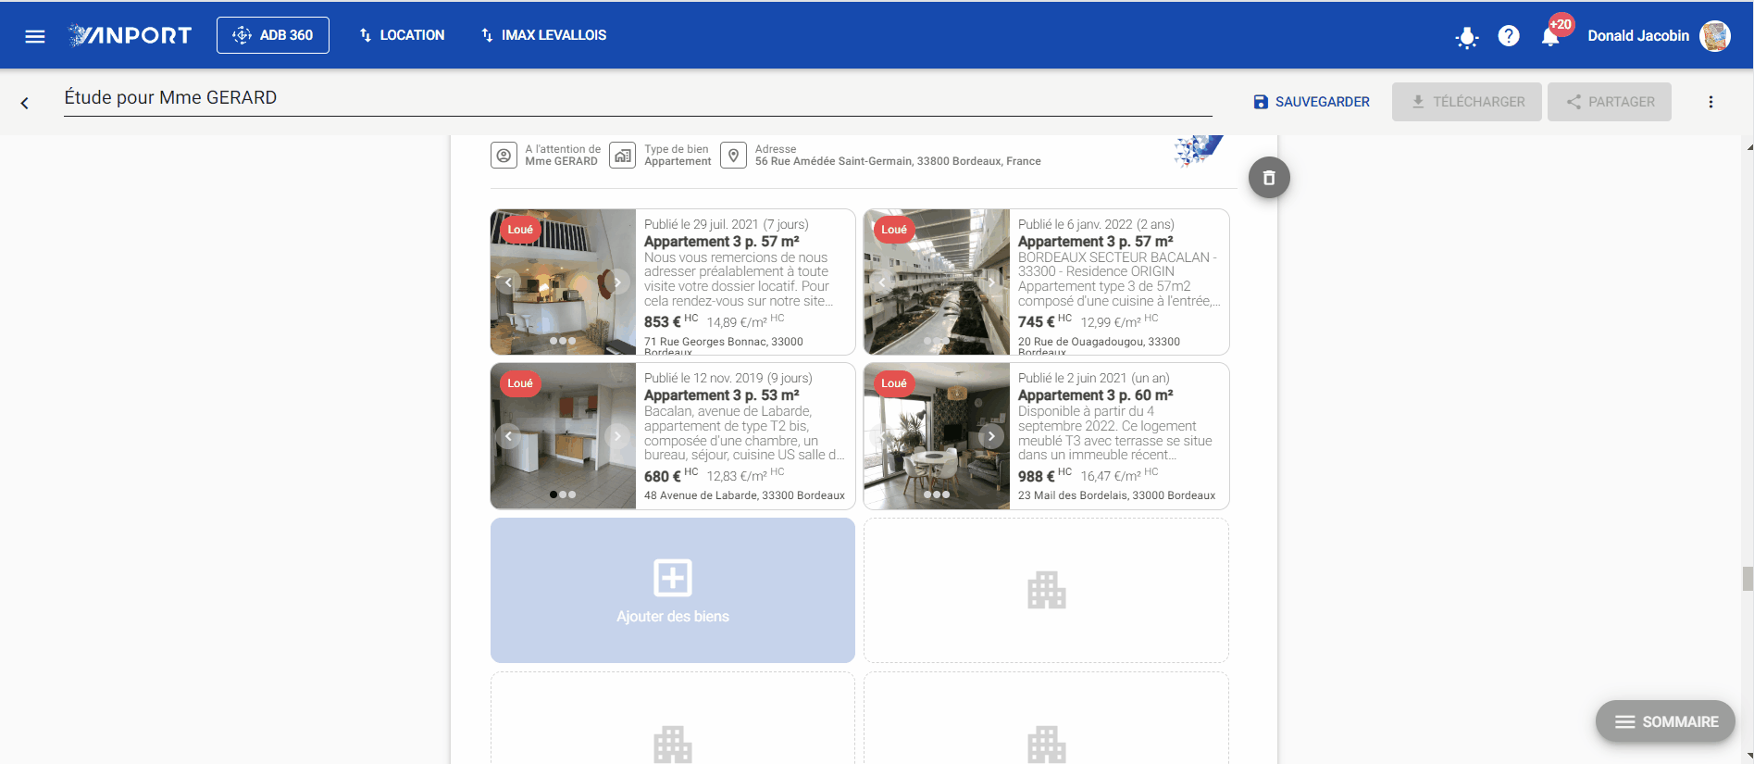Click address '23 Mail des Bordelais, 33000 Bordeaux'
This screenshot has width=1754, height=764.
1116,495
